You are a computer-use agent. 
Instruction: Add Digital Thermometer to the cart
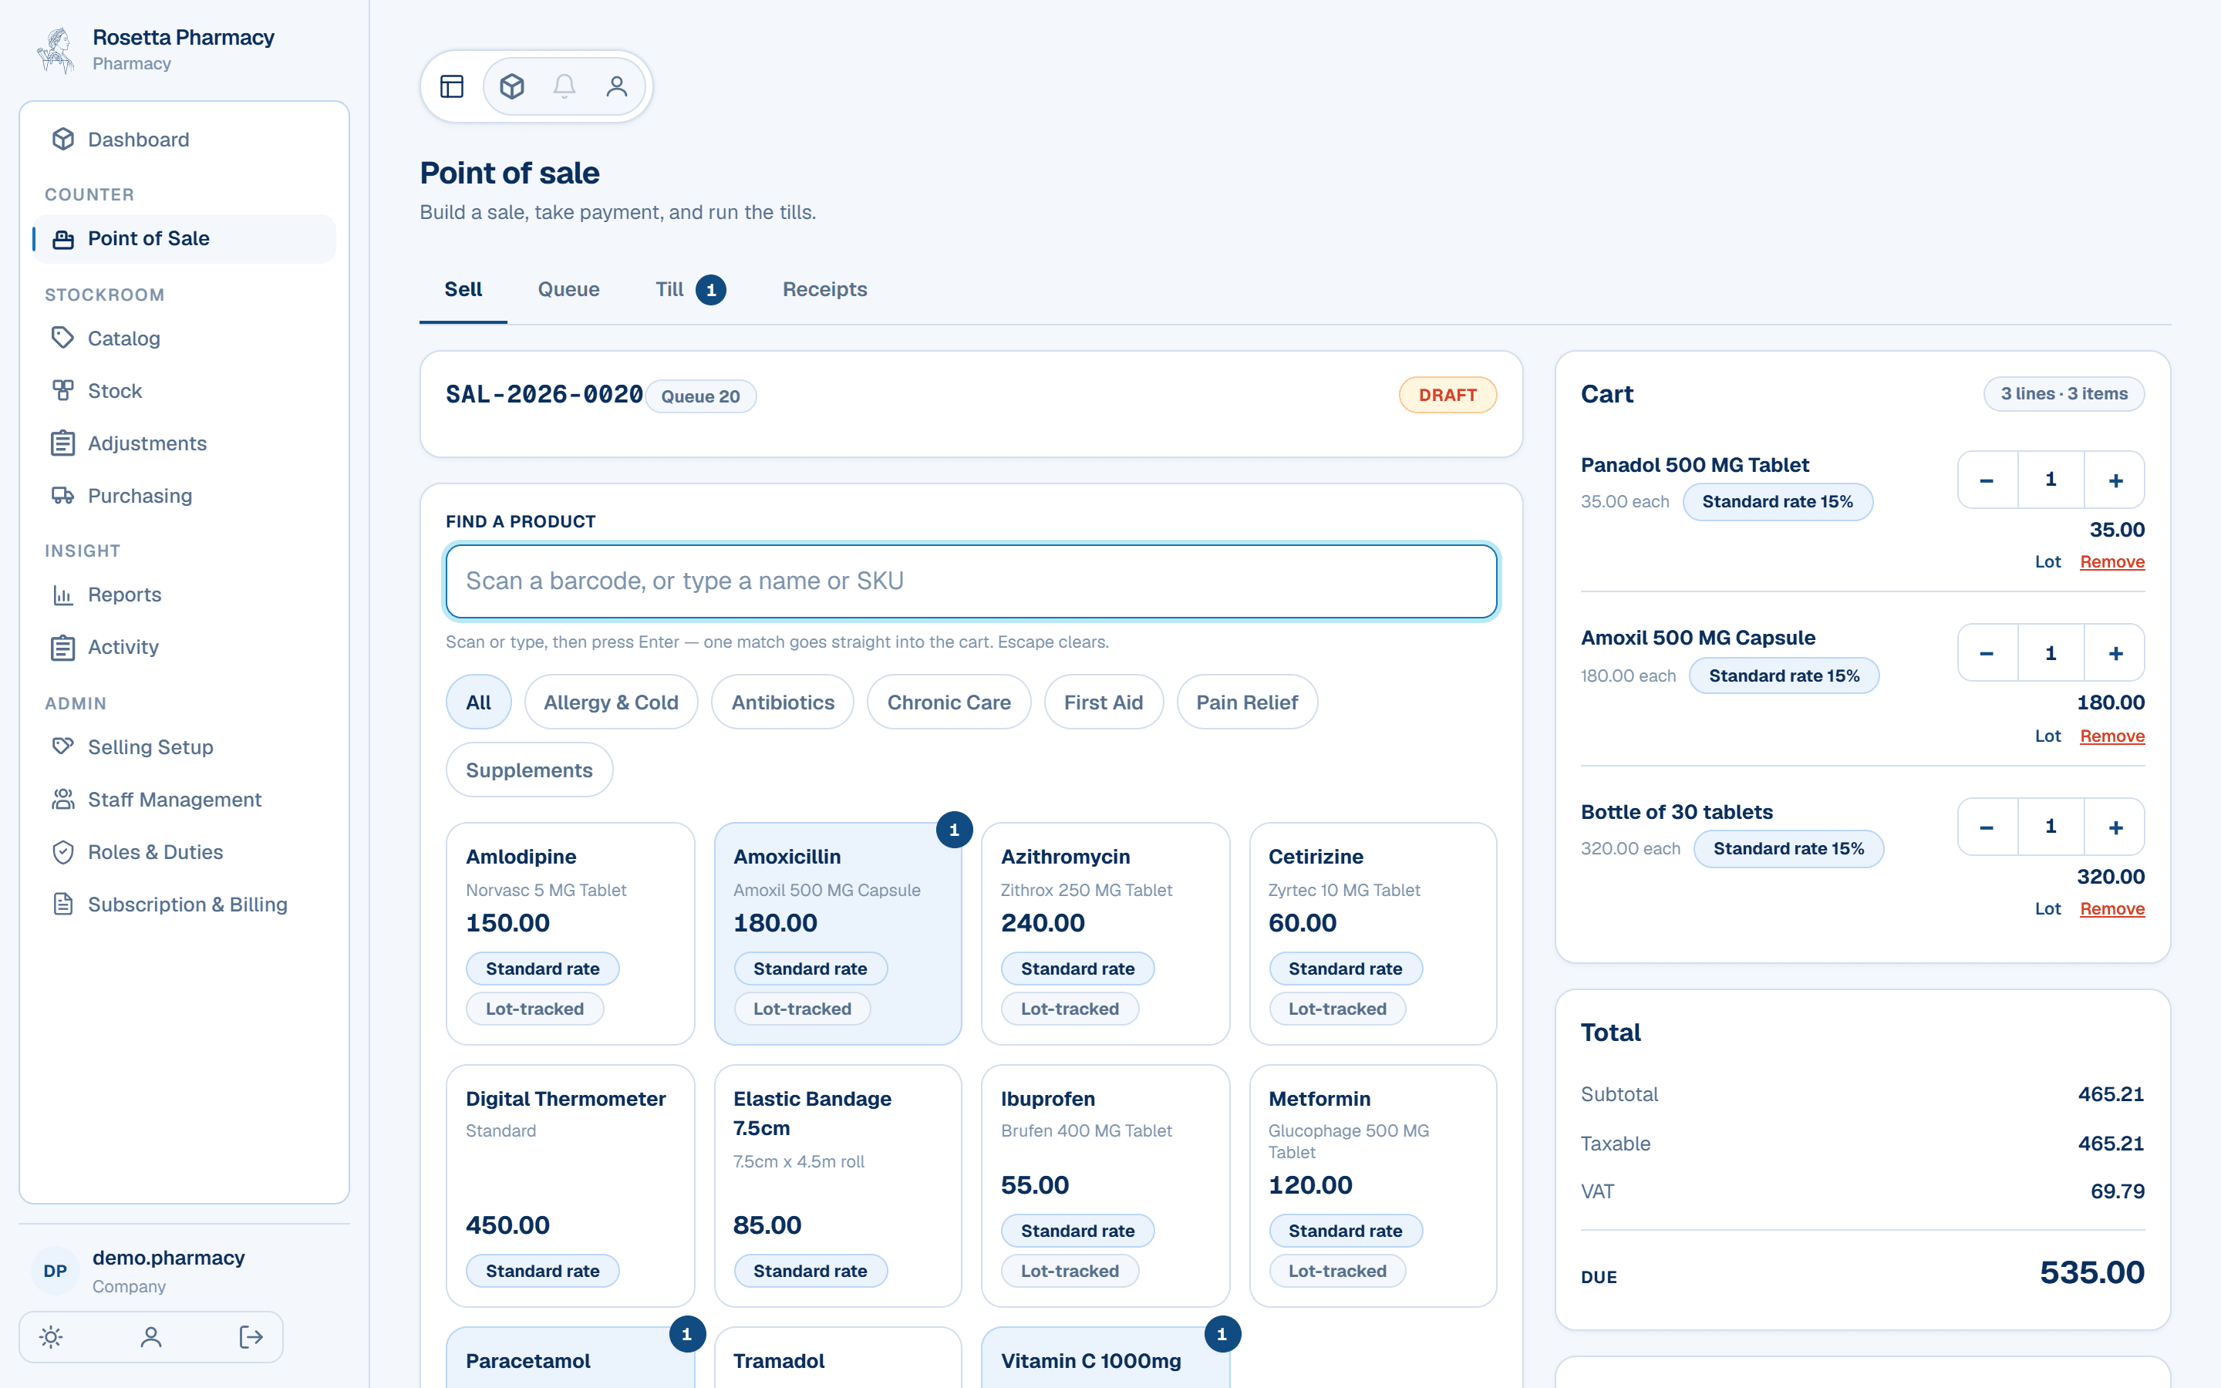[x=570, y=1186]
